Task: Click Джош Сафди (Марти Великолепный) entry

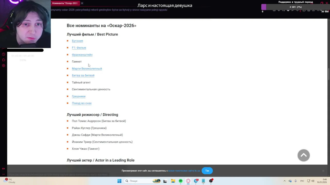Action: click(97, 135)
